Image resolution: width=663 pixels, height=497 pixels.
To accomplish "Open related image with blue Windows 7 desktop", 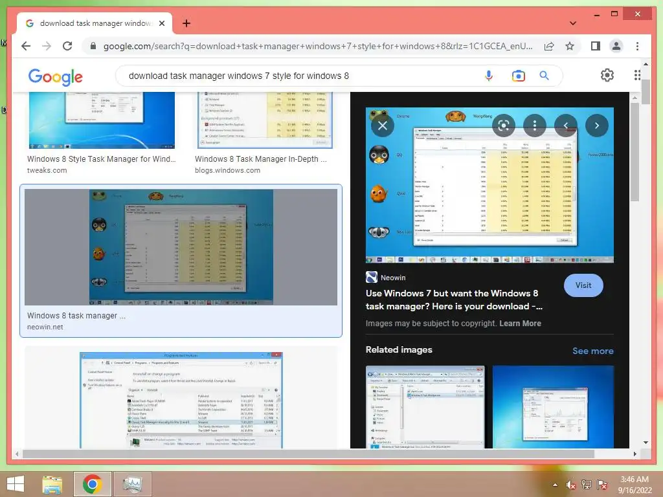I will coord(553,407).
